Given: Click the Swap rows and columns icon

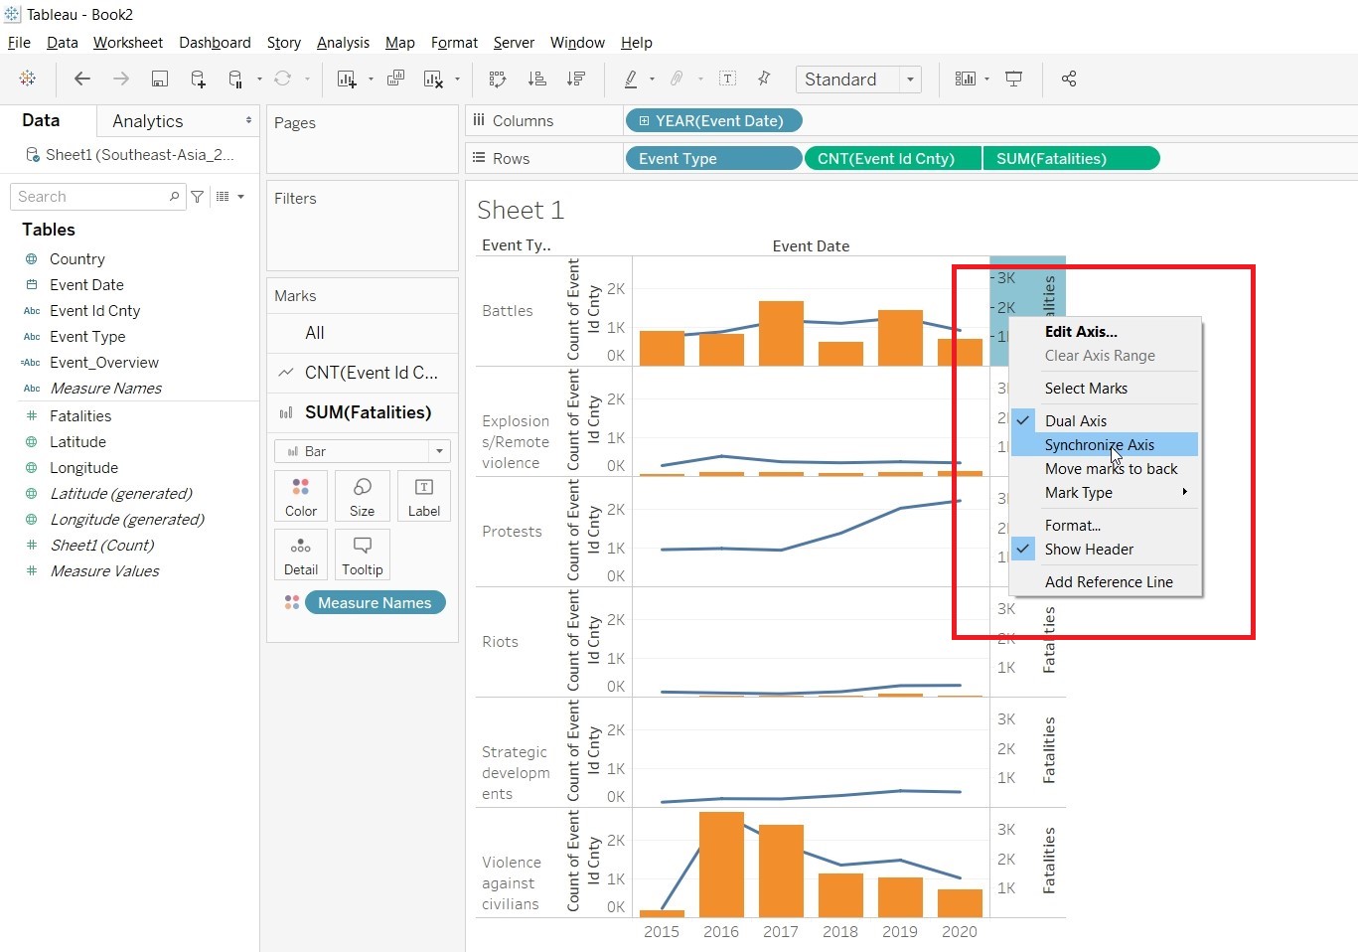Looking at the screenshot, I should point(498,79).
